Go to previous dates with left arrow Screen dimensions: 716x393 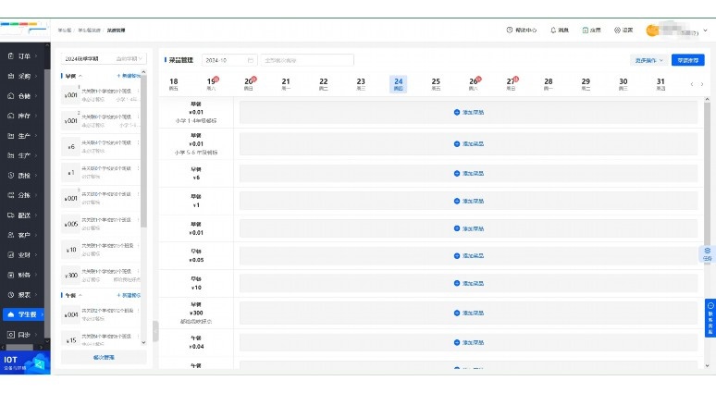coord(692,84)
